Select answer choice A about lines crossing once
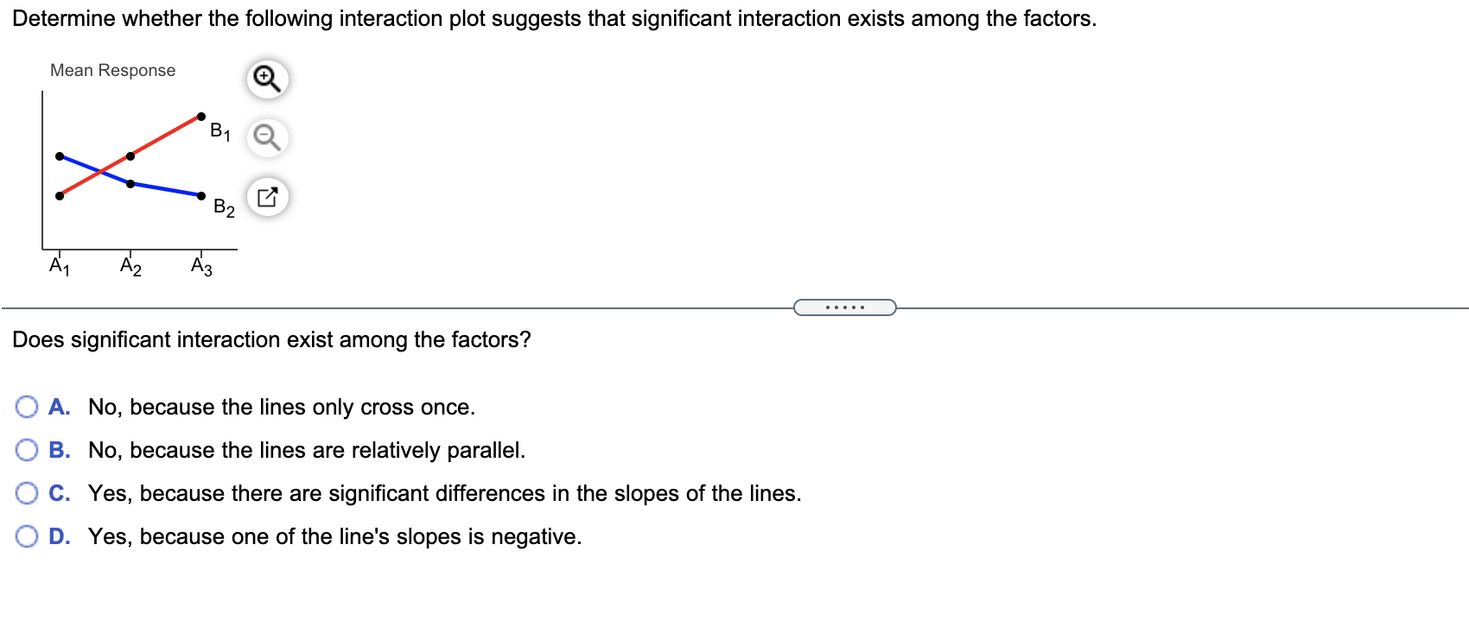The height and width of the screenshot is (627, 1469). coord(27,405)
